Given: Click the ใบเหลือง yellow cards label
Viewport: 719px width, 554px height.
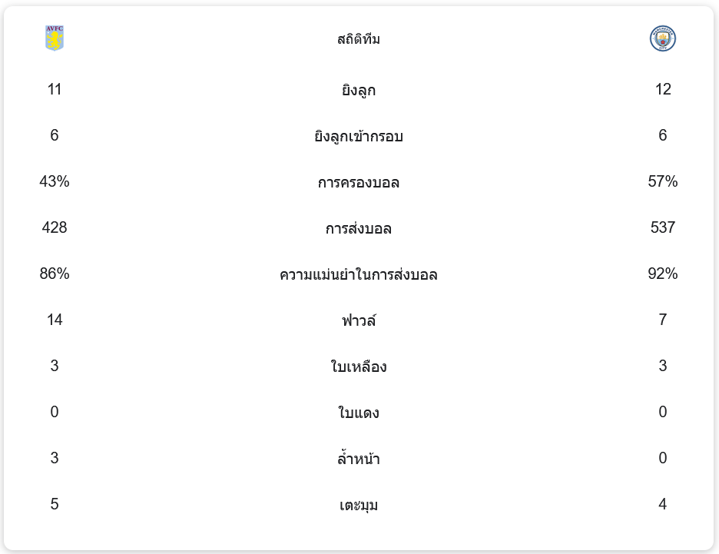Looking at the screenshot, I should 359,367.
